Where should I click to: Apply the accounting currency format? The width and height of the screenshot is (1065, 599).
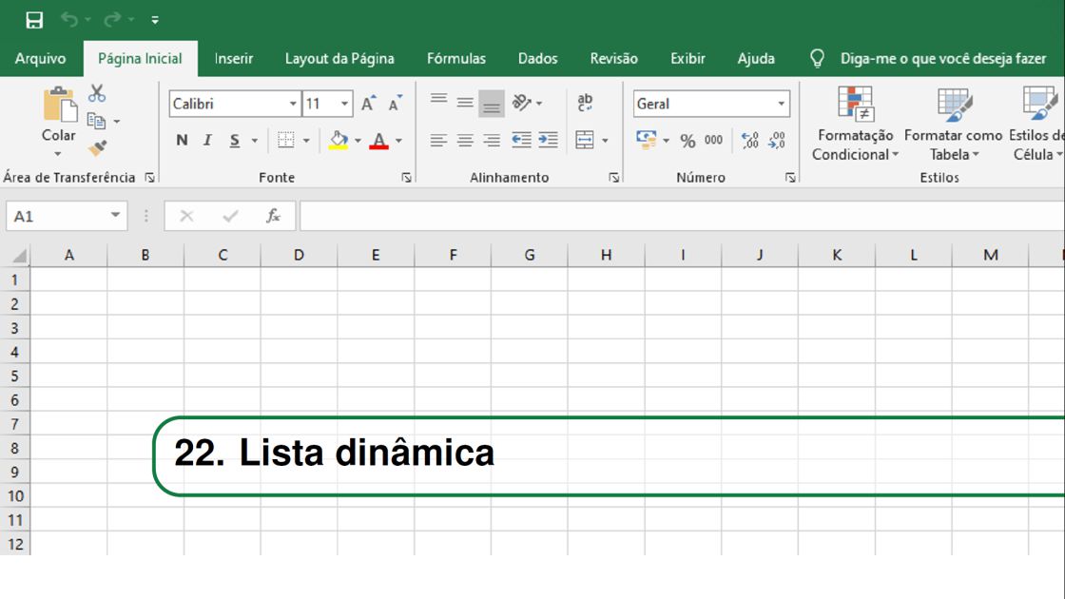click(x=646, y=140)
